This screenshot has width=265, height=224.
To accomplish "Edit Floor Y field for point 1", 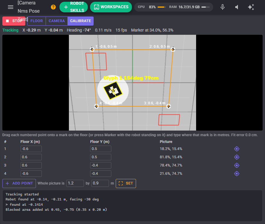I will 101,149.
